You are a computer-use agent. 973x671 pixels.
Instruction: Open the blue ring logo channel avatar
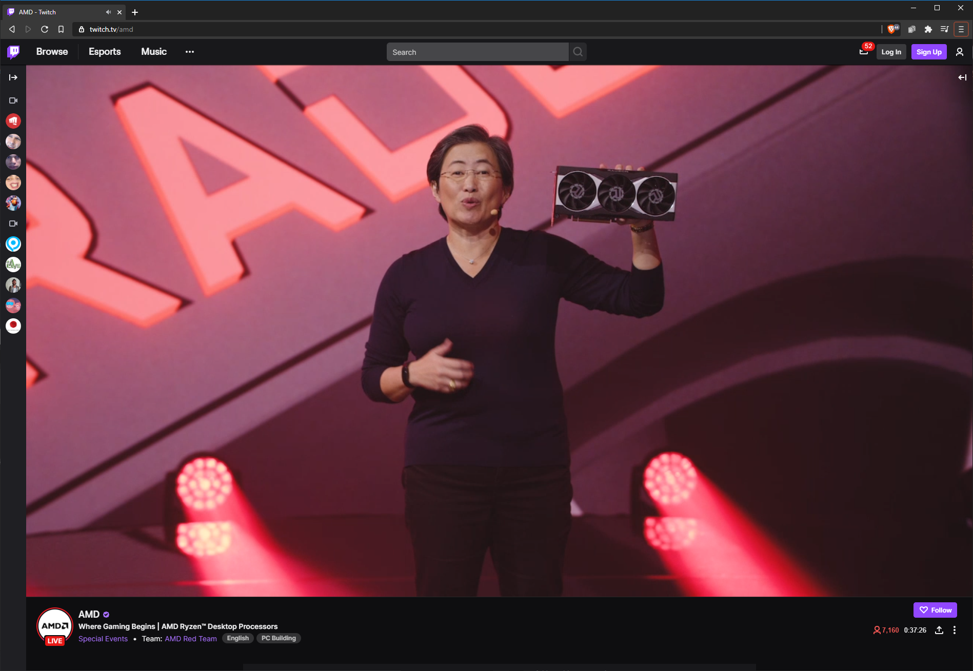[13, 244]
